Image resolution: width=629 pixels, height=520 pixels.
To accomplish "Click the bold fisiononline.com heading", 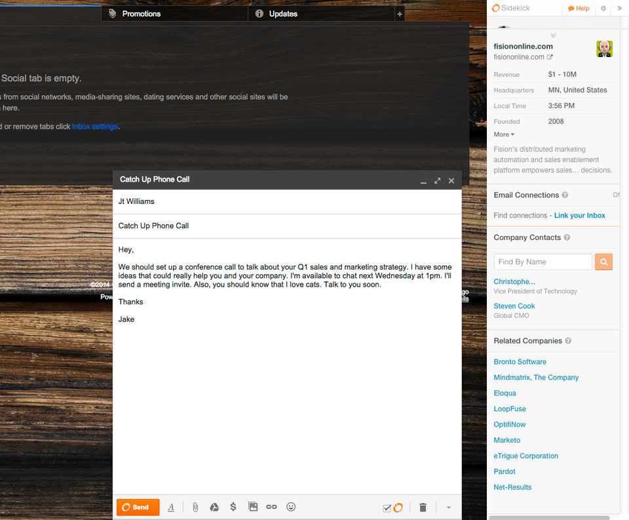I will (523, 47).
